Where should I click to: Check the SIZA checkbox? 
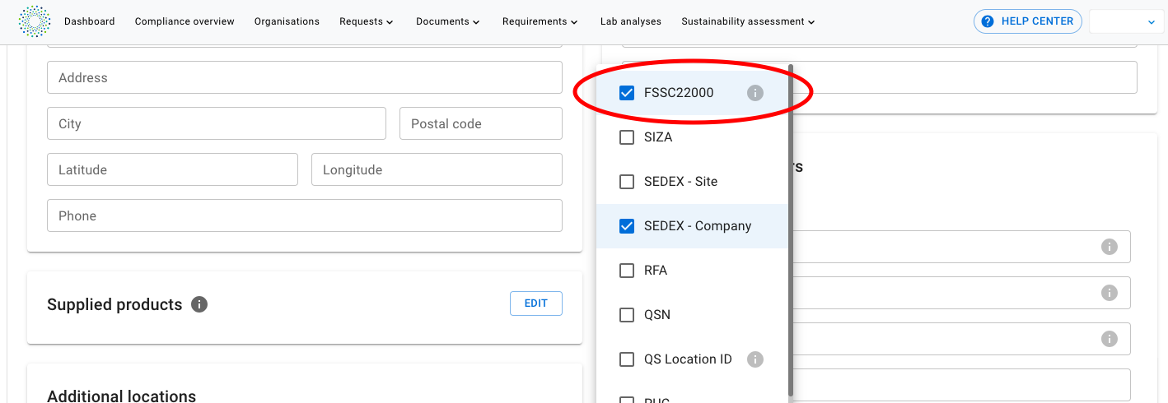(627, 137)
